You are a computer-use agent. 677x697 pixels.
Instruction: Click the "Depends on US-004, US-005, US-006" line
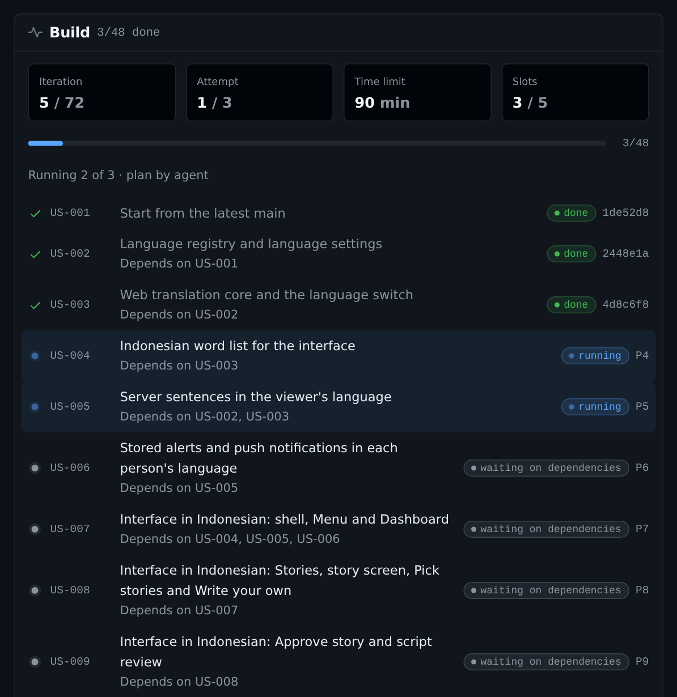tap(230, 539)
